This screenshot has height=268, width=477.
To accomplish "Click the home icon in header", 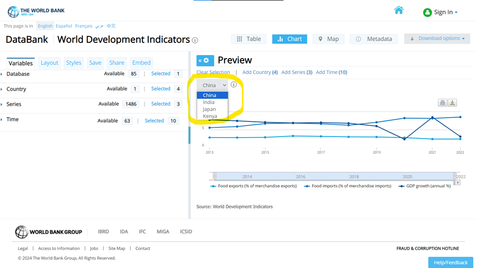I will pyautogui.click(x=399, y=10).
